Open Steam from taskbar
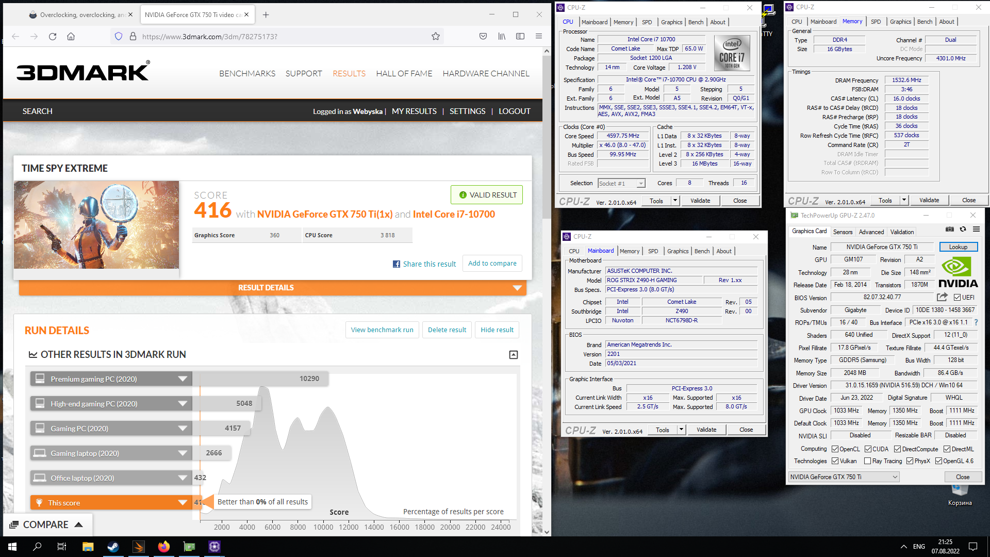This screenshot has height=557, width=990. pyautogui.click(x=113, y=546)
